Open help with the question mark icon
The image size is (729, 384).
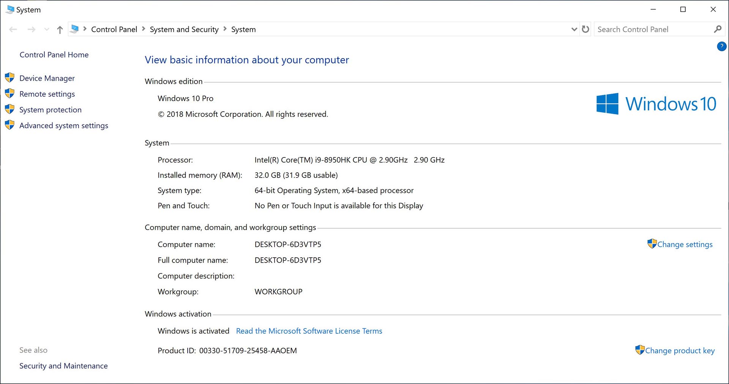(721, 46)
